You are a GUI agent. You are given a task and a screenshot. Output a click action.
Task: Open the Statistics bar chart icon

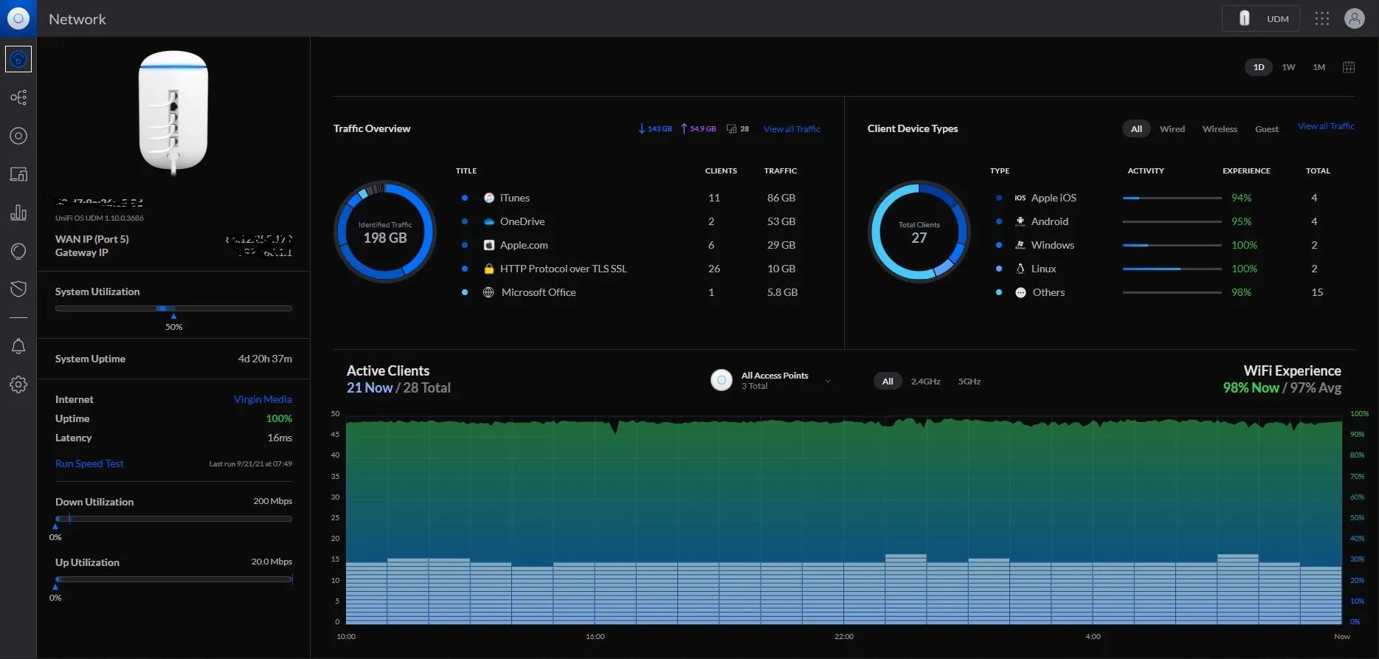point(18,213)
